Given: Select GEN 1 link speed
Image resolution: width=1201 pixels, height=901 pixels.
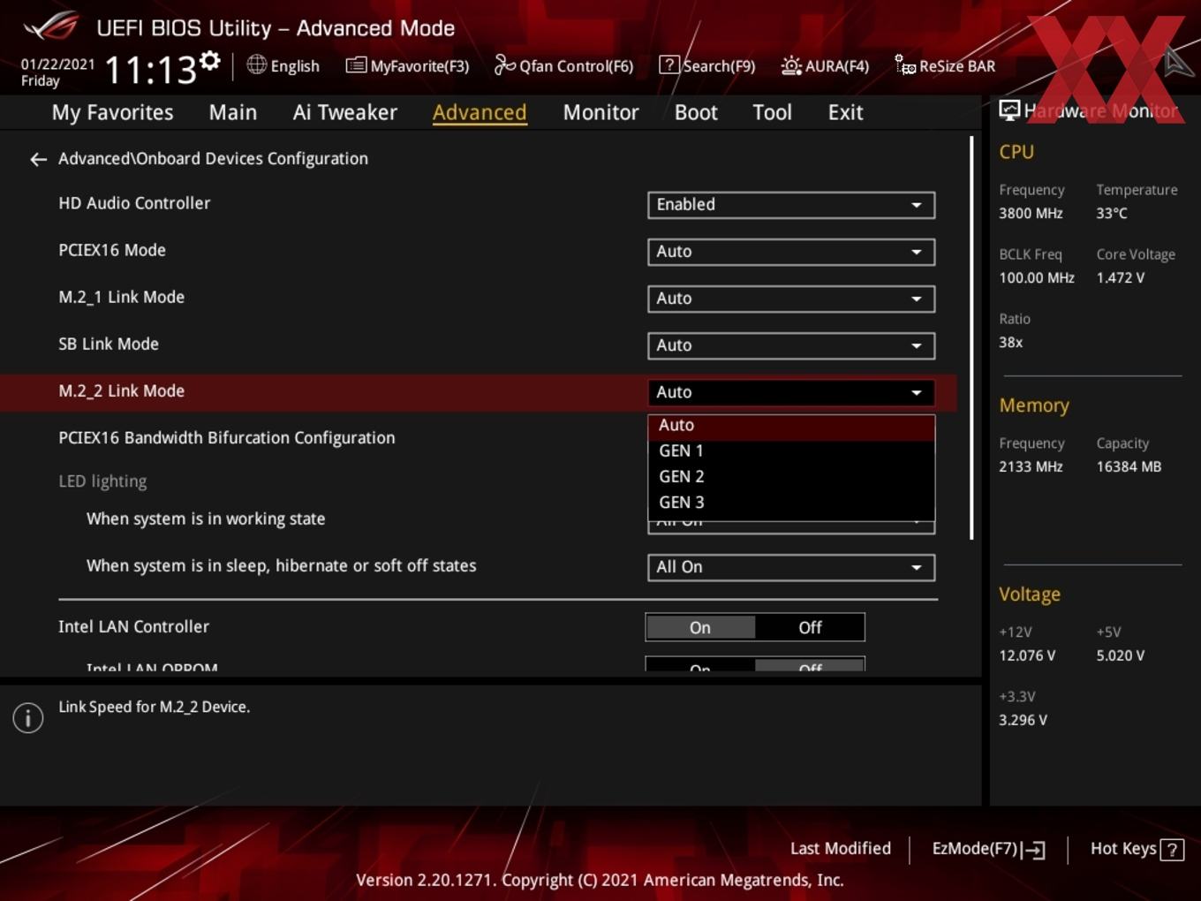Looking at the screenshot, I should (x=791, y=451).
